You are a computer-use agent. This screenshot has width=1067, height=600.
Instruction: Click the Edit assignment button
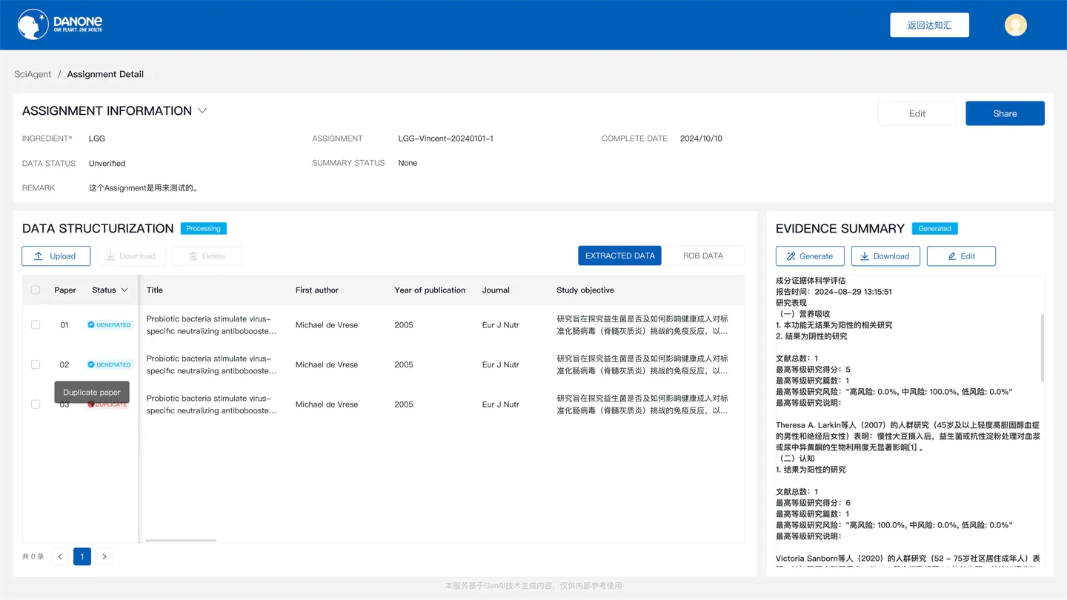tap(917, 113)
